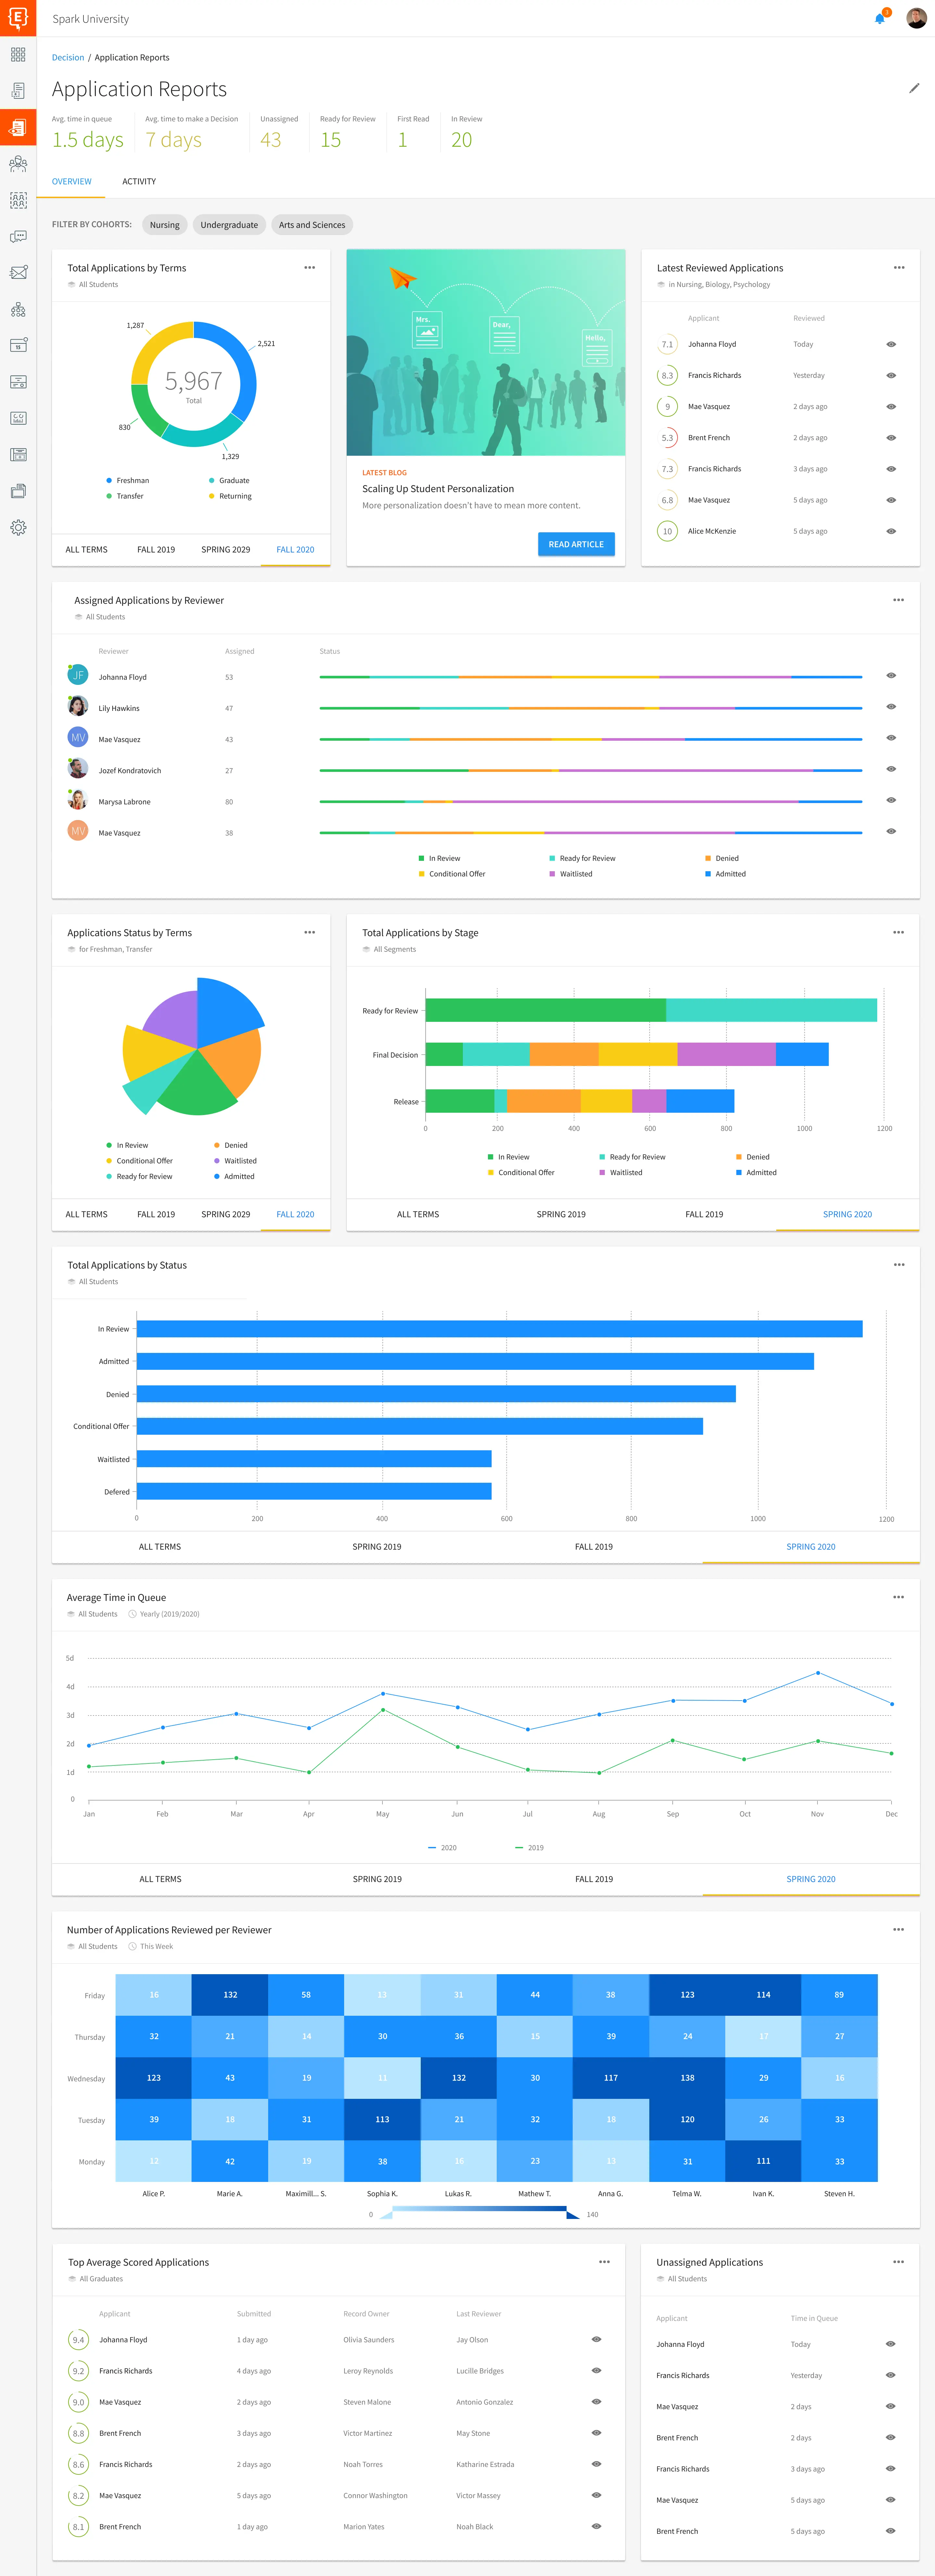Click the Read Article button
The width and height of the screenshot is (935, 2576).
coord(576,544)
